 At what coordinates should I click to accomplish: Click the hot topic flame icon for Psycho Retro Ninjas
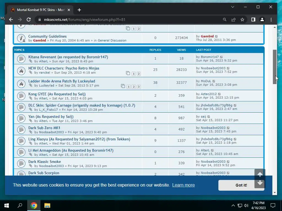coord(21,71)
